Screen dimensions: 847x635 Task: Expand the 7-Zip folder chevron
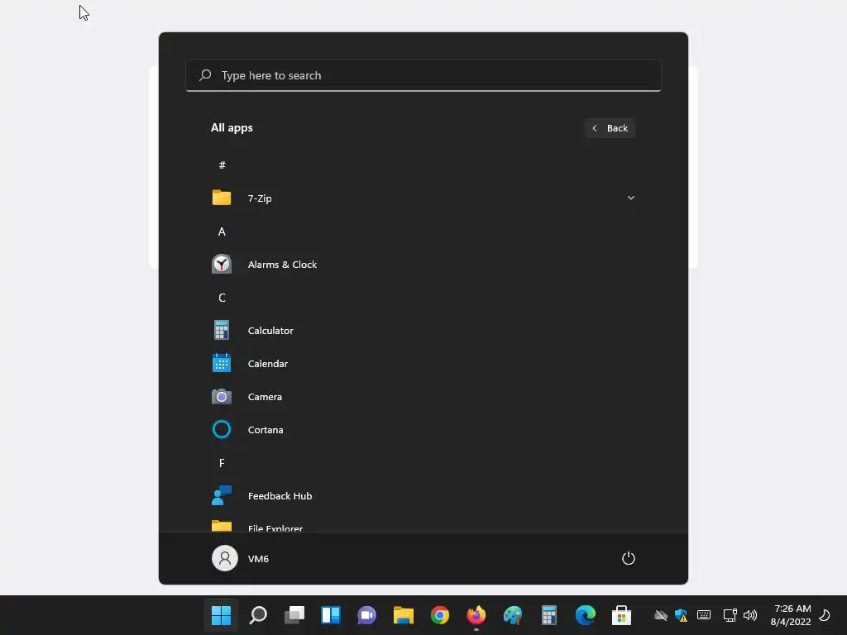click(x=630, y=198)
